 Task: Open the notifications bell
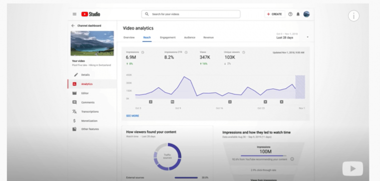tap(298, 14)
